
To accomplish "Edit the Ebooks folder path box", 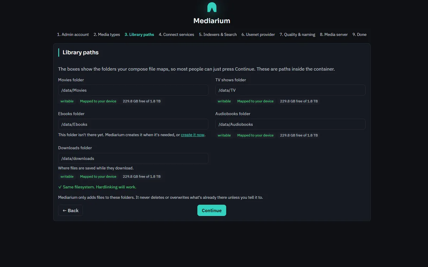I will [133, 124].
